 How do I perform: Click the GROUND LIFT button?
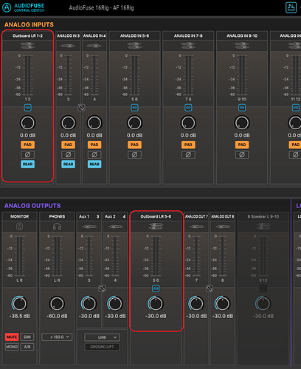click(x=102, y=347)
